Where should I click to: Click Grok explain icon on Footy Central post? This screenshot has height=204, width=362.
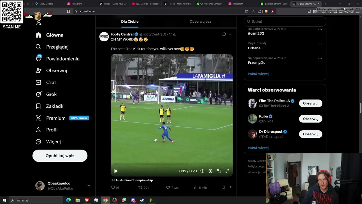224,34
